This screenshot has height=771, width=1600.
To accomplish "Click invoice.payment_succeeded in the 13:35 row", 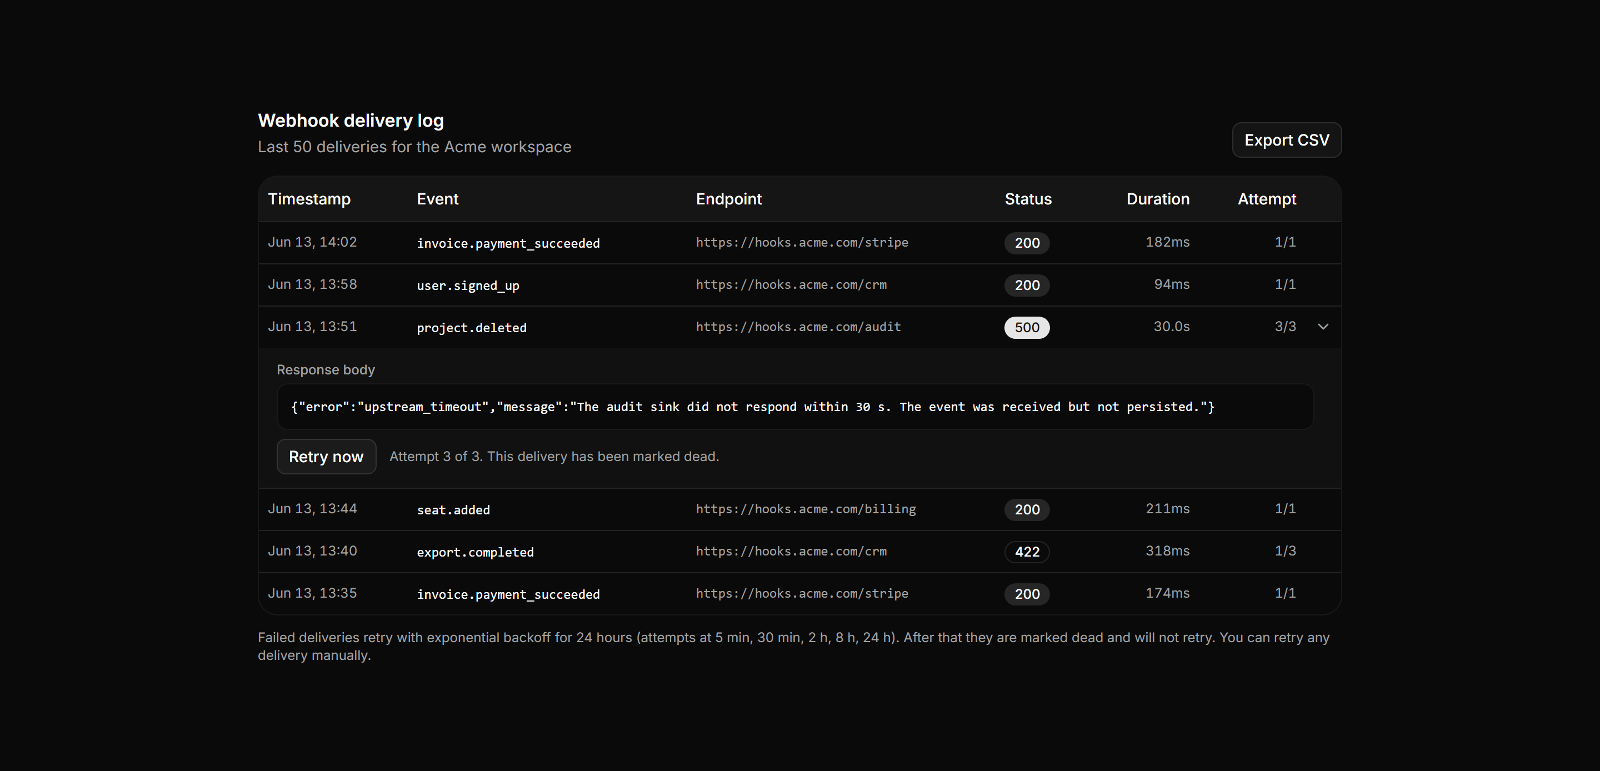I will (508, 594).
